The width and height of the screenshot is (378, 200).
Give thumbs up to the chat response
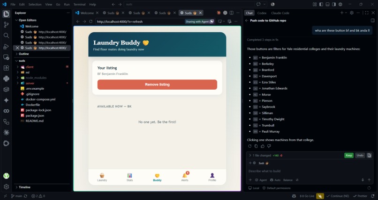coord(263,146)
